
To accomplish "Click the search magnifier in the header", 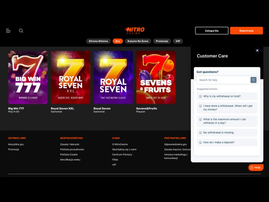I will [x=21, y=31].
